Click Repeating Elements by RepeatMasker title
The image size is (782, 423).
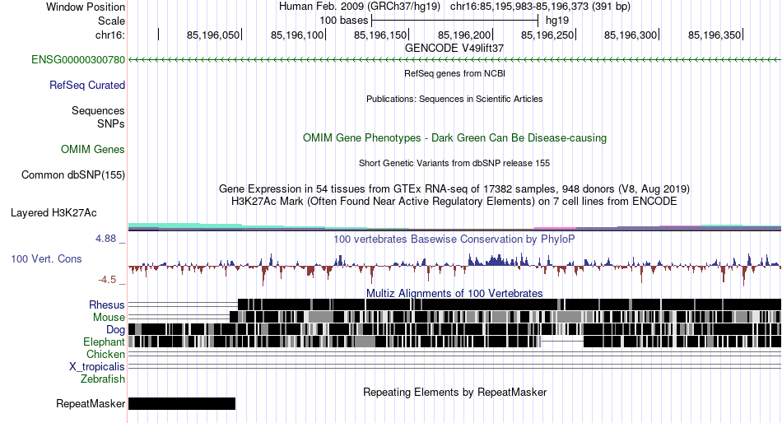coord(454,392)
